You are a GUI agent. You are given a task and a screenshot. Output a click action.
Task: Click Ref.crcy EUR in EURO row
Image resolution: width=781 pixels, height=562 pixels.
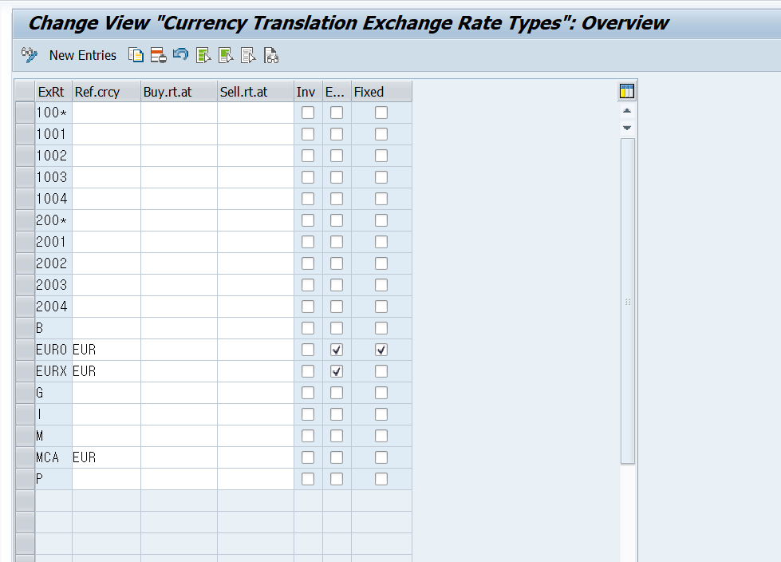point(107,350)
